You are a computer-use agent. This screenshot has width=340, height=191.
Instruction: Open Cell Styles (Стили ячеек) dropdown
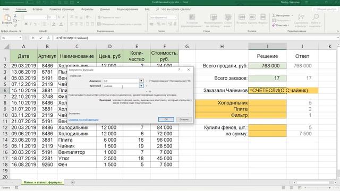[228, 21]
